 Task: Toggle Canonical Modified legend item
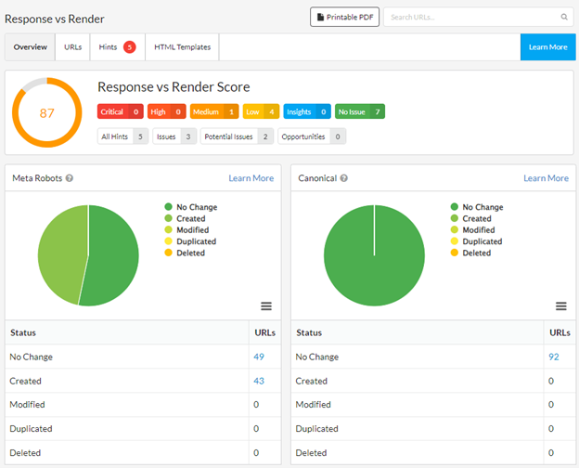click(473, 230)
